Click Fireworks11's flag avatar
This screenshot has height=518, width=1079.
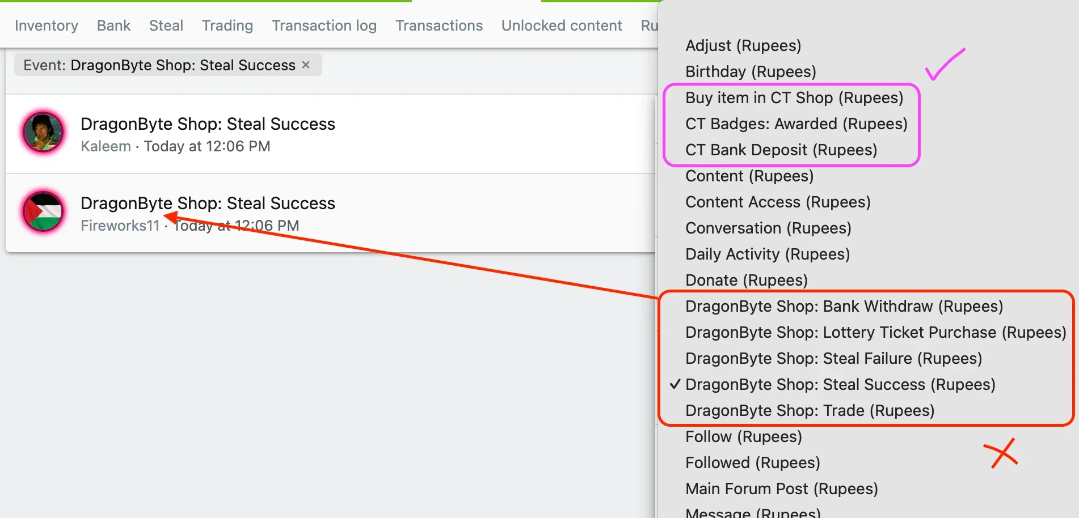coord(43,211)
